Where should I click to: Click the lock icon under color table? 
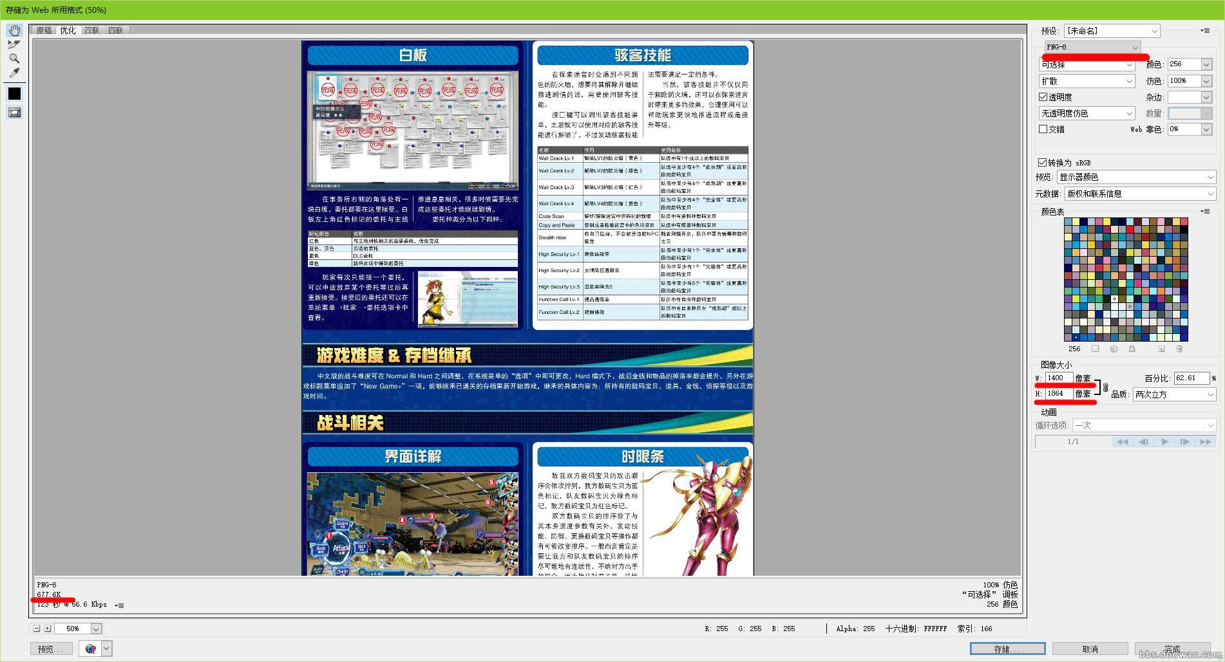(x=1132, y=349)
